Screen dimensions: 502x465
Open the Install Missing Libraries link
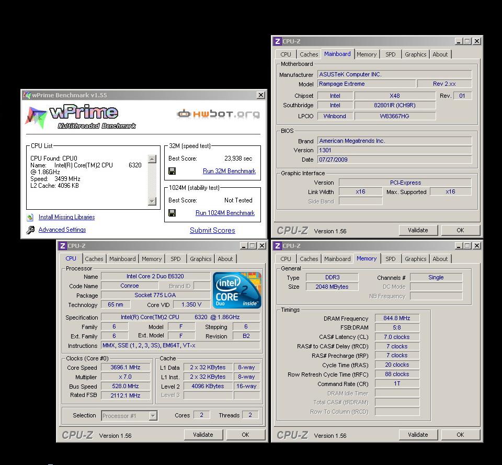click(66, 217)
